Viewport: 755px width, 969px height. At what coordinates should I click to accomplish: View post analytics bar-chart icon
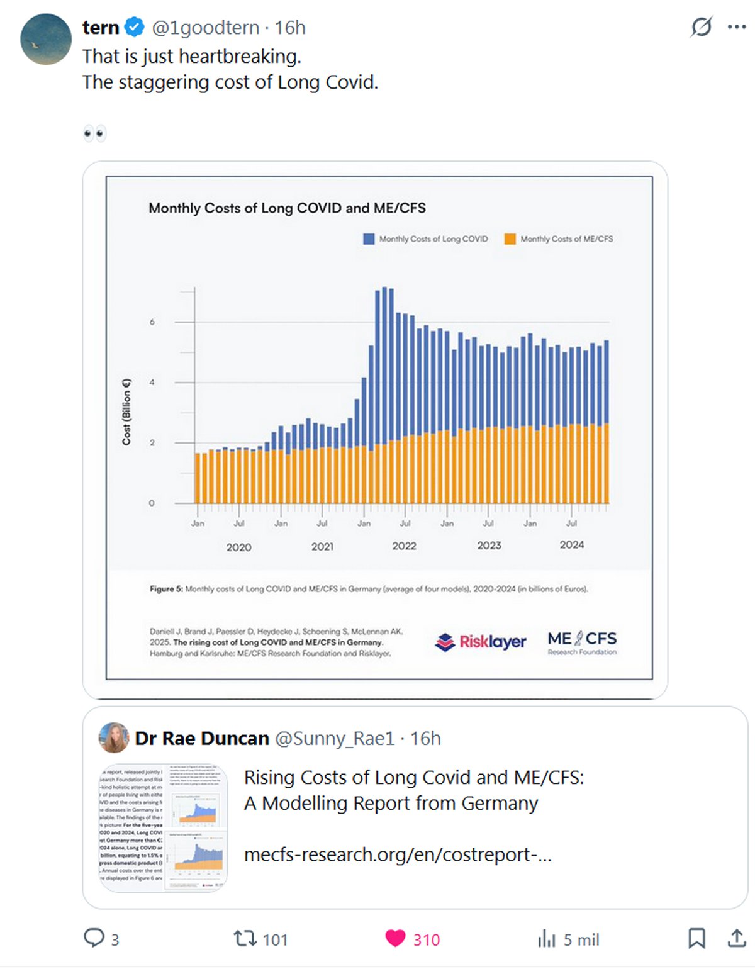coord(546,939)
